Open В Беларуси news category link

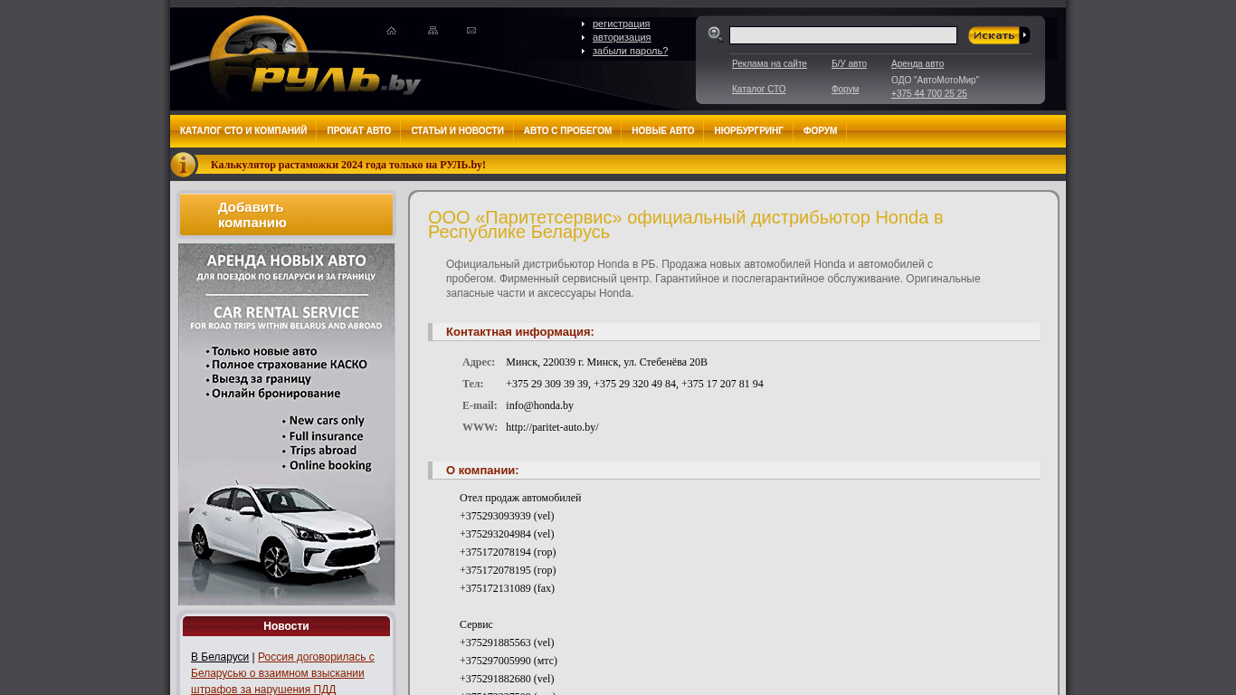(x=220, y=657)
